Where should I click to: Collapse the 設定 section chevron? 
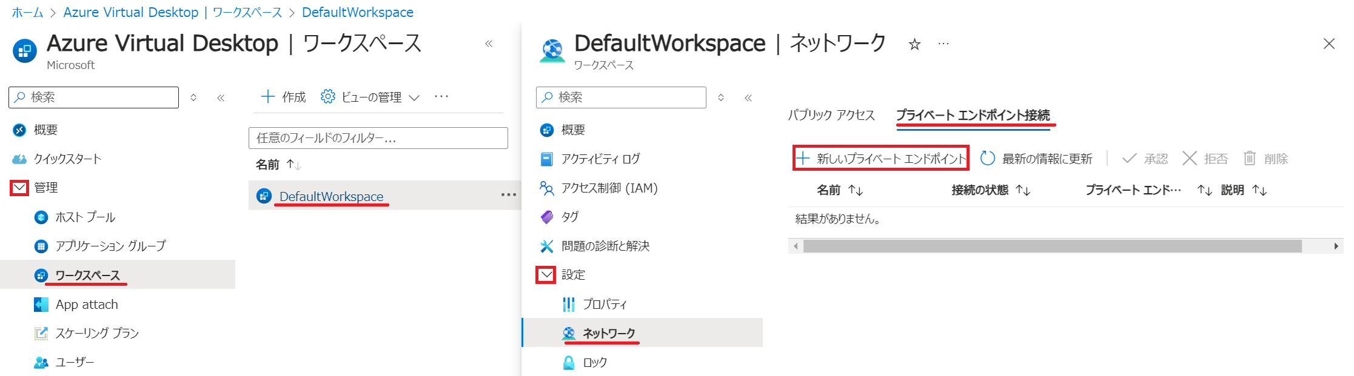click(x=546, y=275)
